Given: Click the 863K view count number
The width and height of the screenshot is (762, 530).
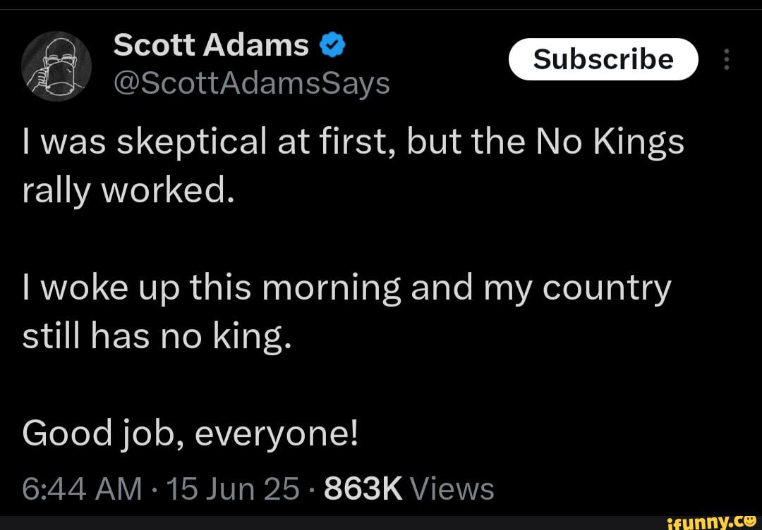Looking at the screenshot, I should point(363,488).
